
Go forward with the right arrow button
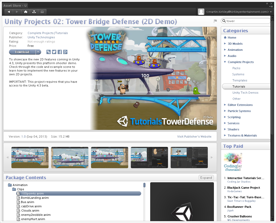click(x=17, y=12)
